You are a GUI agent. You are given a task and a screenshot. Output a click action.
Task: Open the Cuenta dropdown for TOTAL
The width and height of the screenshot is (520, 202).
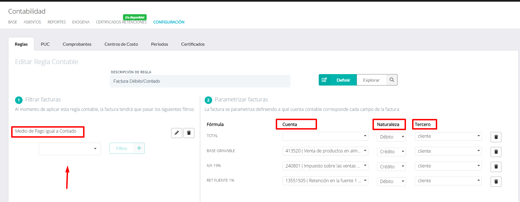click(x=325, y=136)
